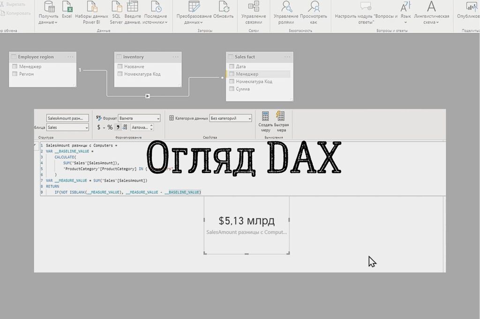Open the Получить данные dropdown
The image size is (480, 319).
[x=48, y=13]
